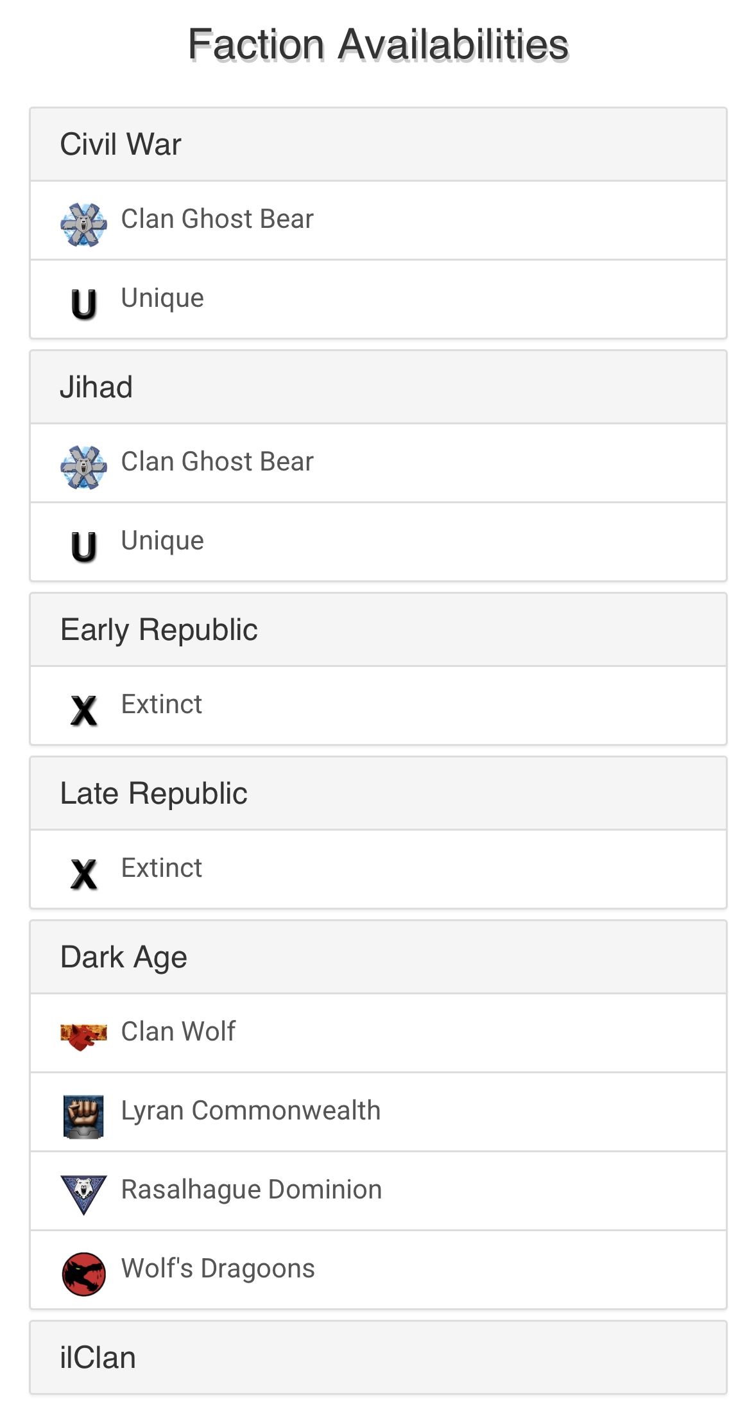This screenshot has height=1418, width=747.
Task: Open the Wolf's Dragoons faction link
Action: coord(218,1268)
